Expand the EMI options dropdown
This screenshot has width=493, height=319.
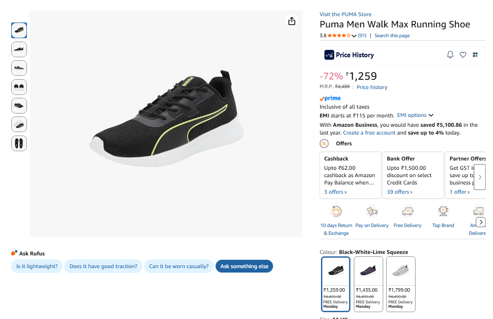tap(415, 115)
